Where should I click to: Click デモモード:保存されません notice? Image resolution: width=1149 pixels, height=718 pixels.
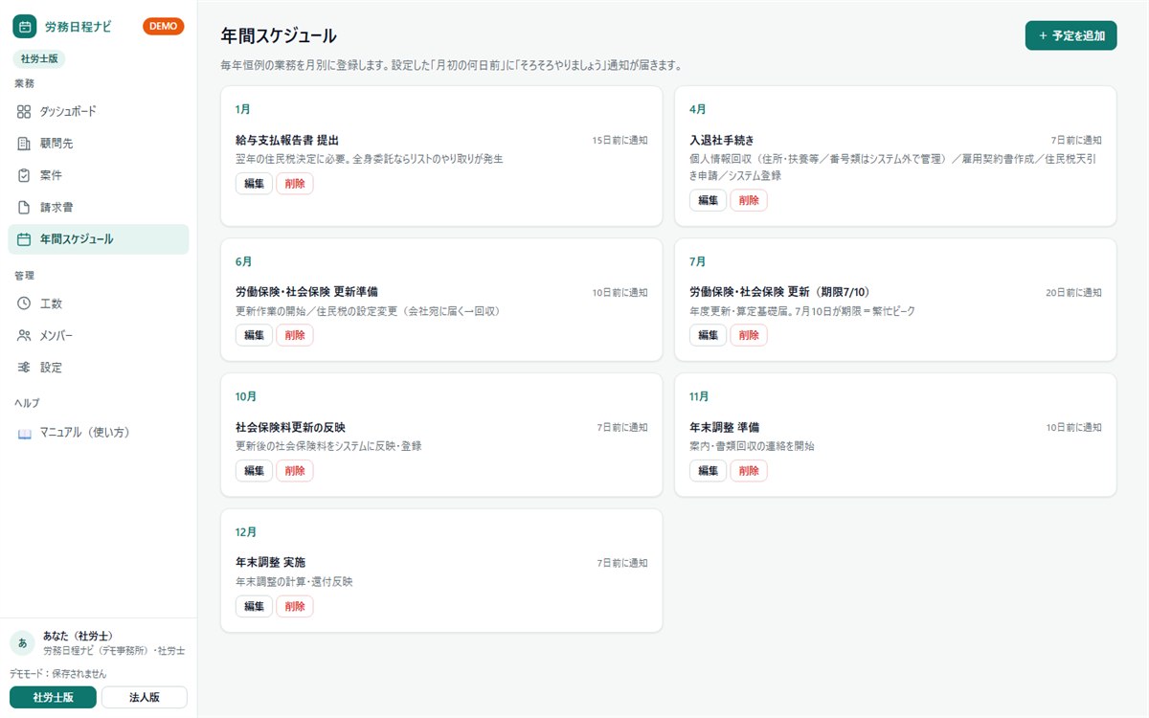coord(56,673)
